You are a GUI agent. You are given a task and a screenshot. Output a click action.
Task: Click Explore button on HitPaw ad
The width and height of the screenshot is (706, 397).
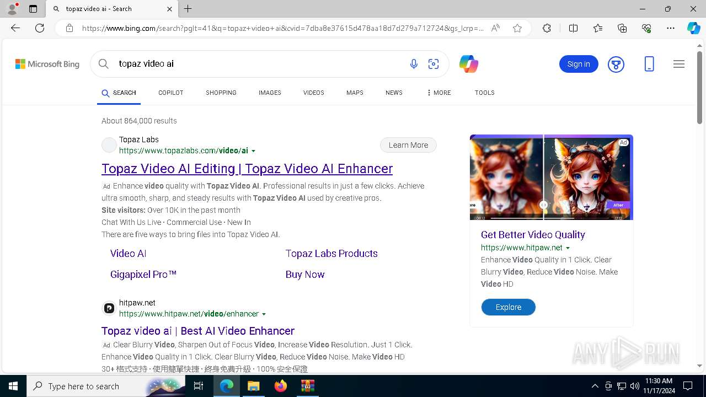[x=508, y=307]
